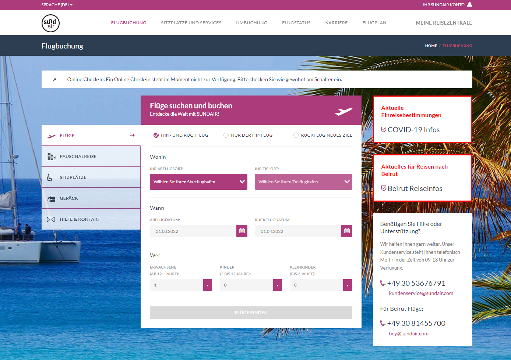Click the Sitzplätze seat icon
511x360 pixels.
point(50,177)
